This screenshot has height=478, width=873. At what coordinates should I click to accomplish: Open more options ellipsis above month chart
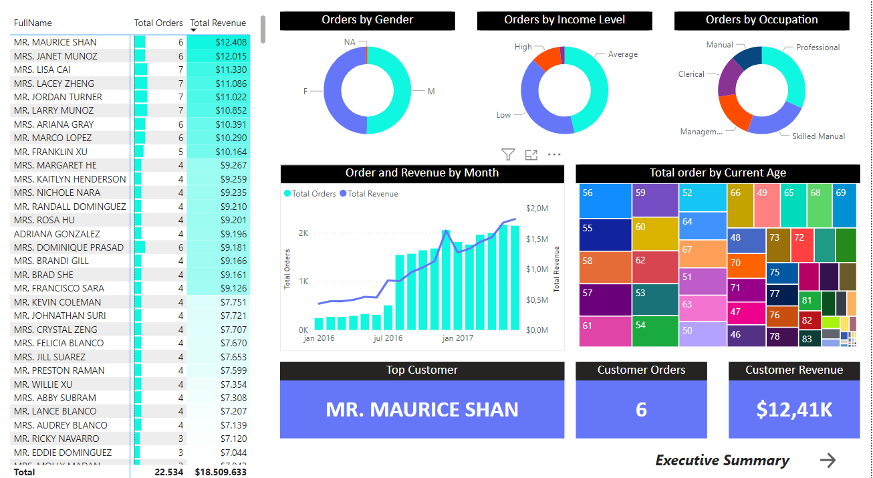(x=554, y=154)
